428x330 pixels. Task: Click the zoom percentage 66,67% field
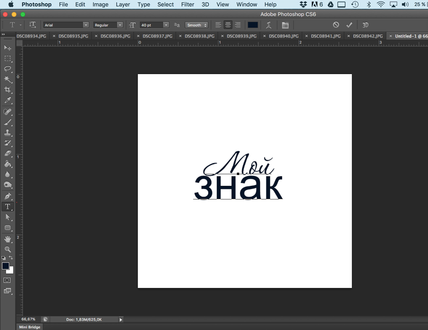28,319
